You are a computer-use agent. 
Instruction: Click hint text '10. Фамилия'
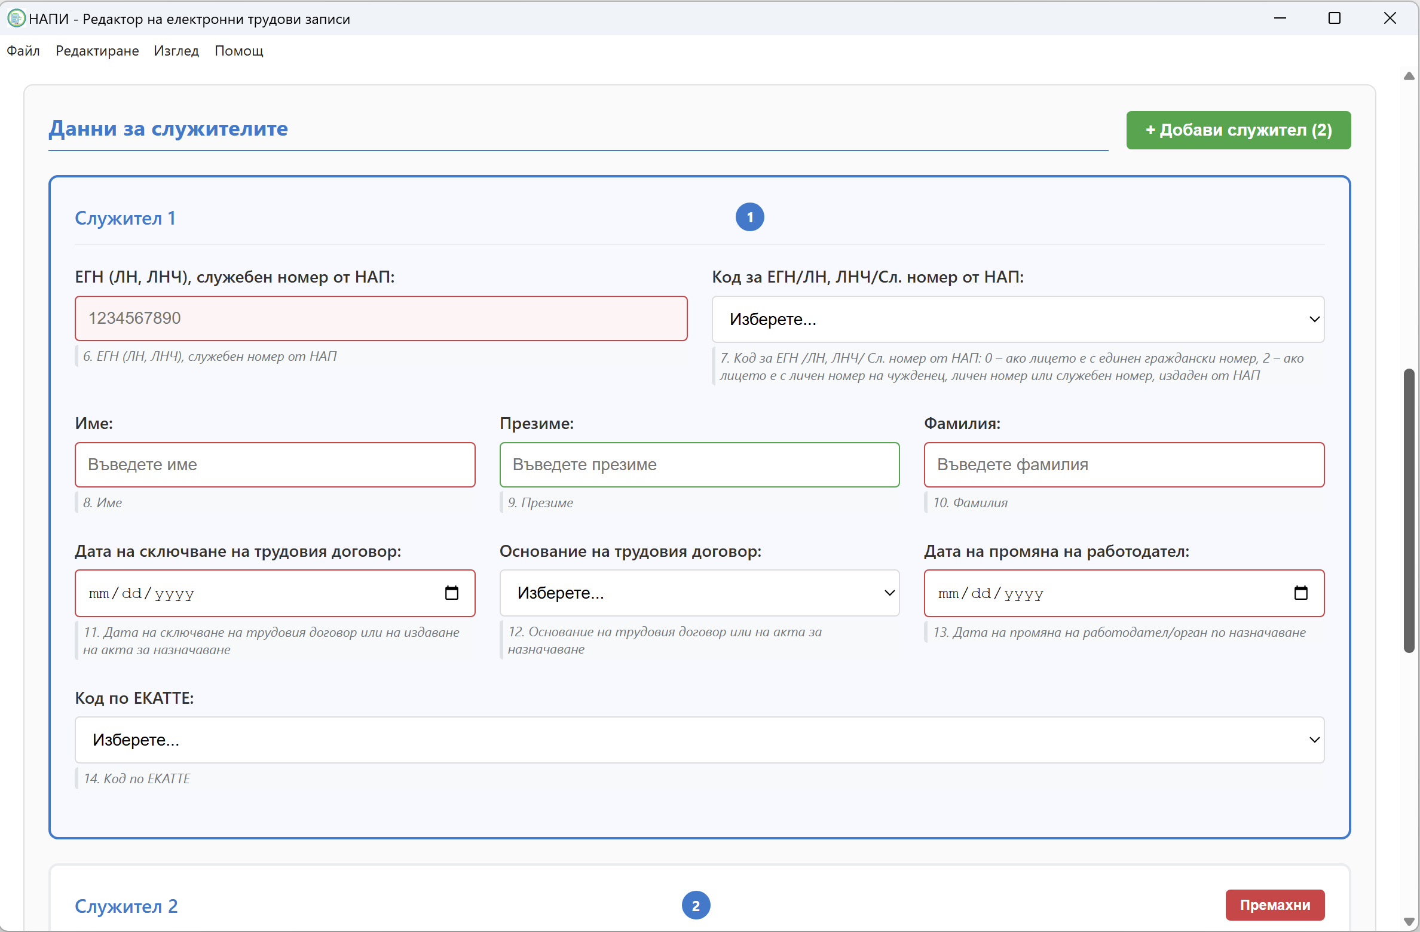tap(970, 503)
